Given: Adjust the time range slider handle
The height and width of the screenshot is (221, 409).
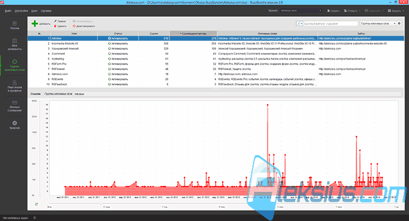Looking at the screenshot, I should (x=101, y=204).
